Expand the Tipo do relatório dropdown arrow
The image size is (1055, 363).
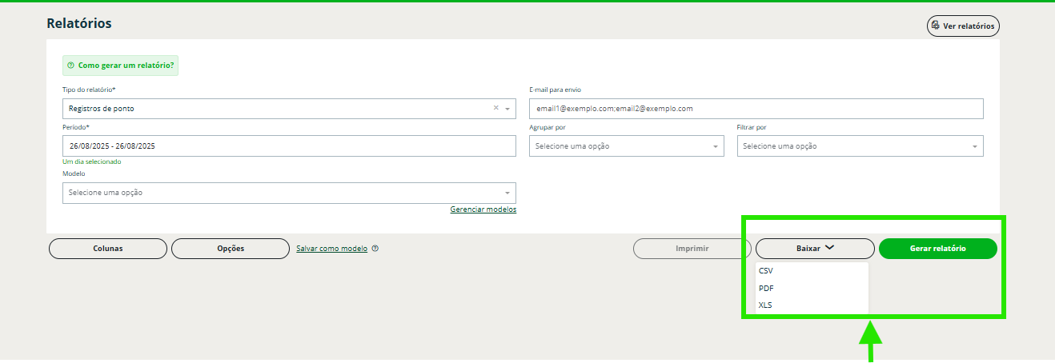(x=507, y=108)
